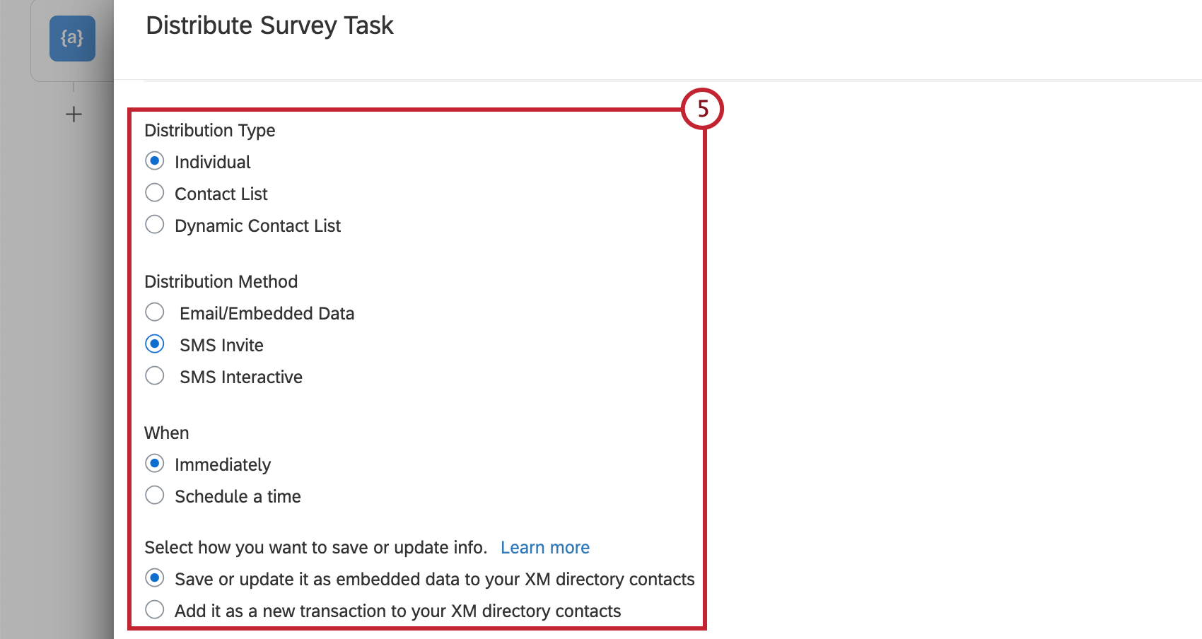The width and height of the screenshot is (1202, 639).
Task: Choose Schedule a time option
Action: (x=155, y=496)
